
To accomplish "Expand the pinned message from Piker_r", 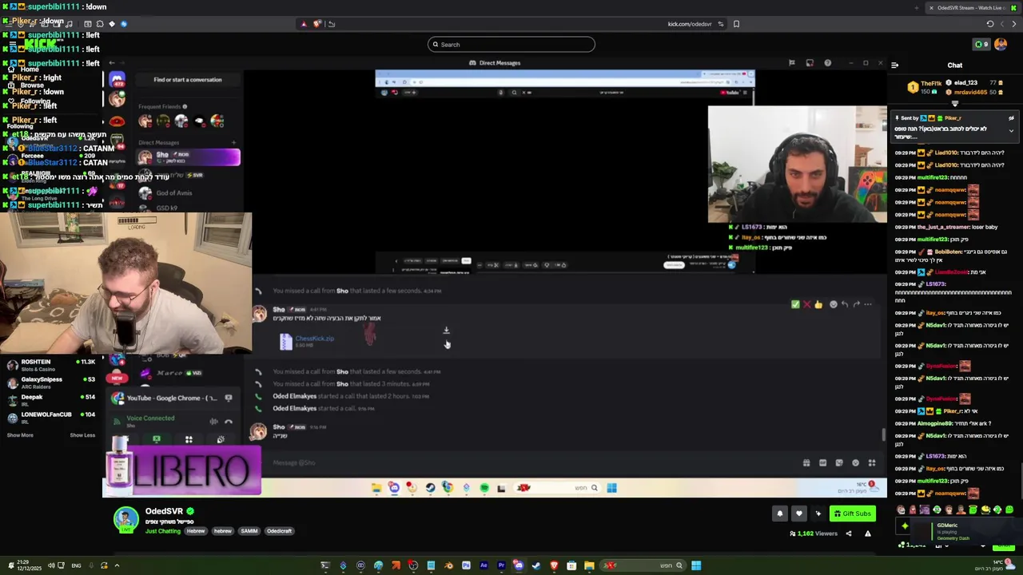I will pyautogui.click(x=1011, y=131).
